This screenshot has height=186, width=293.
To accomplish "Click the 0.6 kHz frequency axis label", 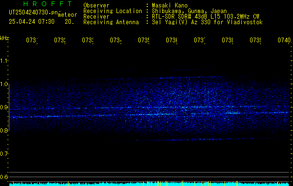I will 4,177.
